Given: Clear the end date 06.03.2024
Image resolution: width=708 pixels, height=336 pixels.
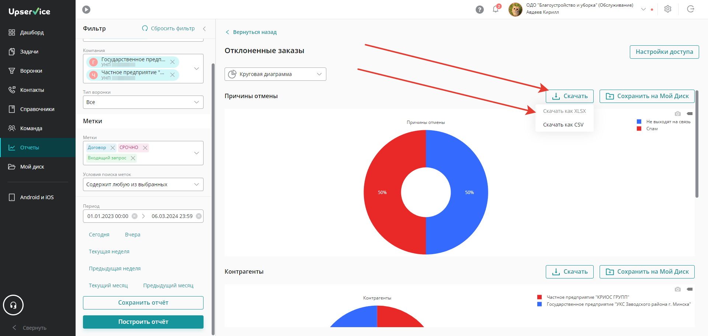Looking at the screenshot, I should (199, 216).
